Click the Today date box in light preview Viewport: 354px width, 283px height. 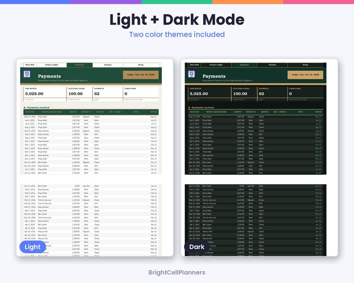(x=140, y=75)
